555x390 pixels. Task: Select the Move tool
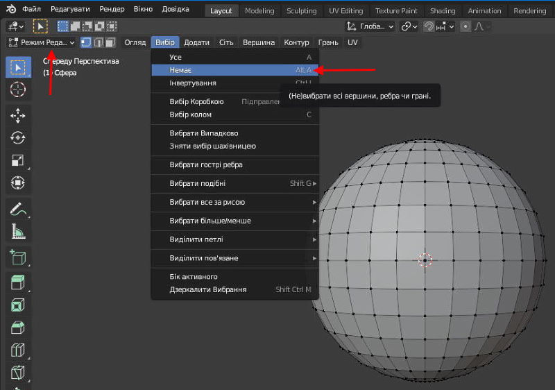coord(18,116)
